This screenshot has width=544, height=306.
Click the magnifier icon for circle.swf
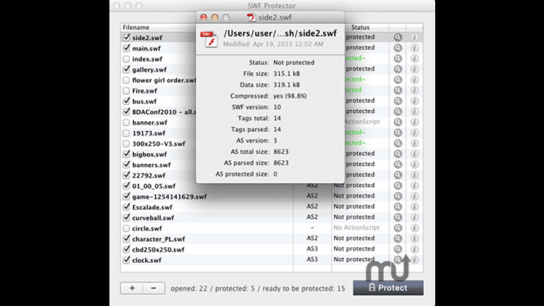(398, 228)
